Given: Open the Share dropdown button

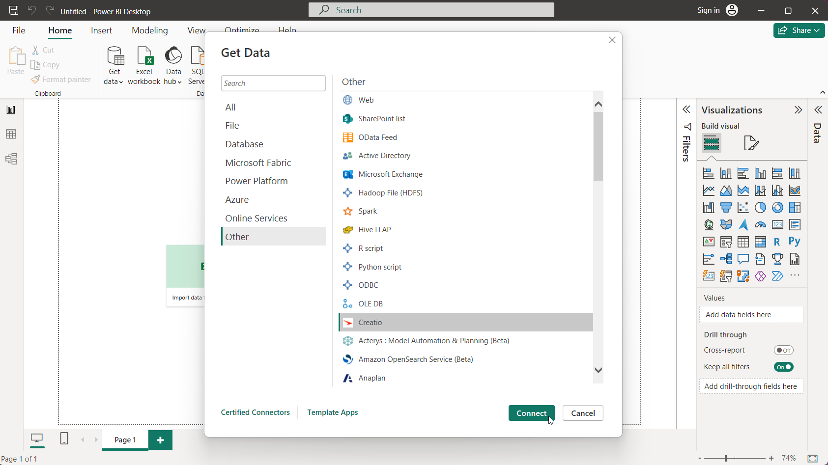Looking at the screenshot, I should point(799,30).
